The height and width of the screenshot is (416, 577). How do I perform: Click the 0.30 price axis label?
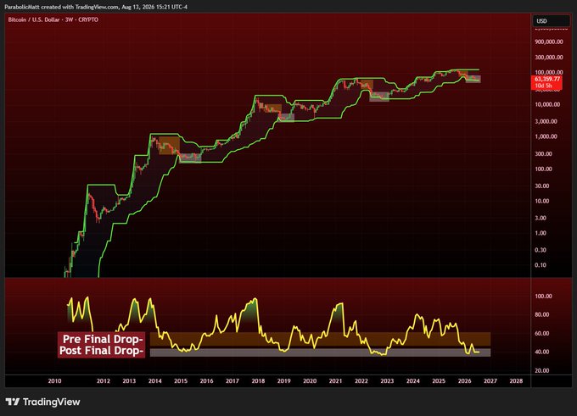[541, 250]
